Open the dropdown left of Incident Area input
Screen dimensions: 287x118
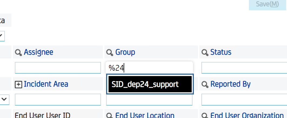(4, 99)
